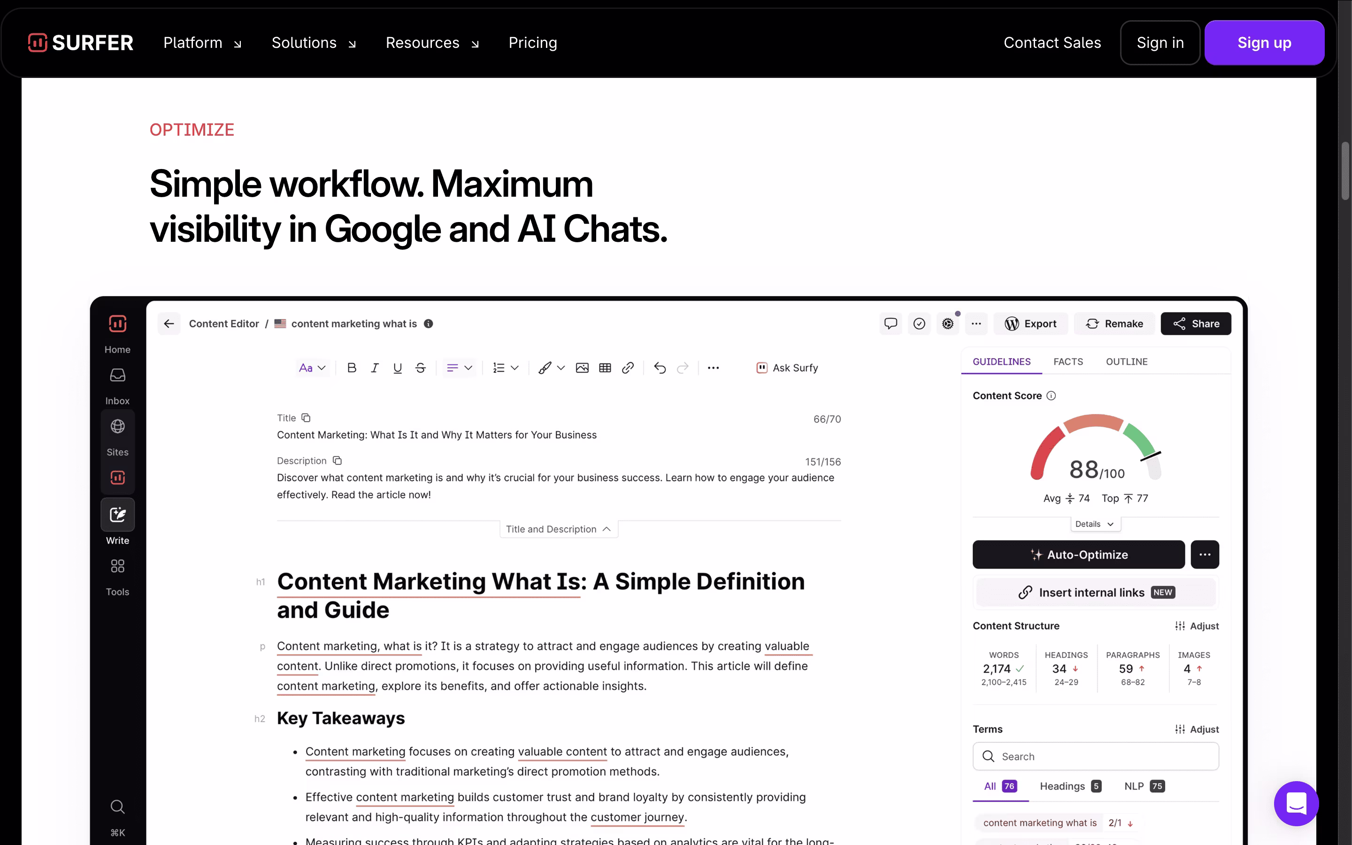Viewport: 1352px width, 845px height.
Task: Open the Tools grid icon
Action: pos(117,566)
